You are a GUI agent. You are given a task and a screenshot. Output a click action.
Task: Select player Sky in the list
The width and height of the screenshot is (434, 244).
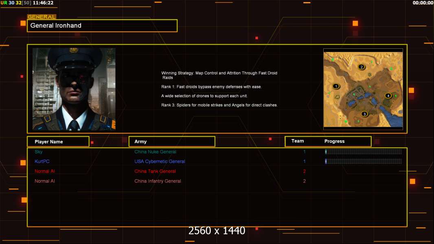tap(38, 152)
